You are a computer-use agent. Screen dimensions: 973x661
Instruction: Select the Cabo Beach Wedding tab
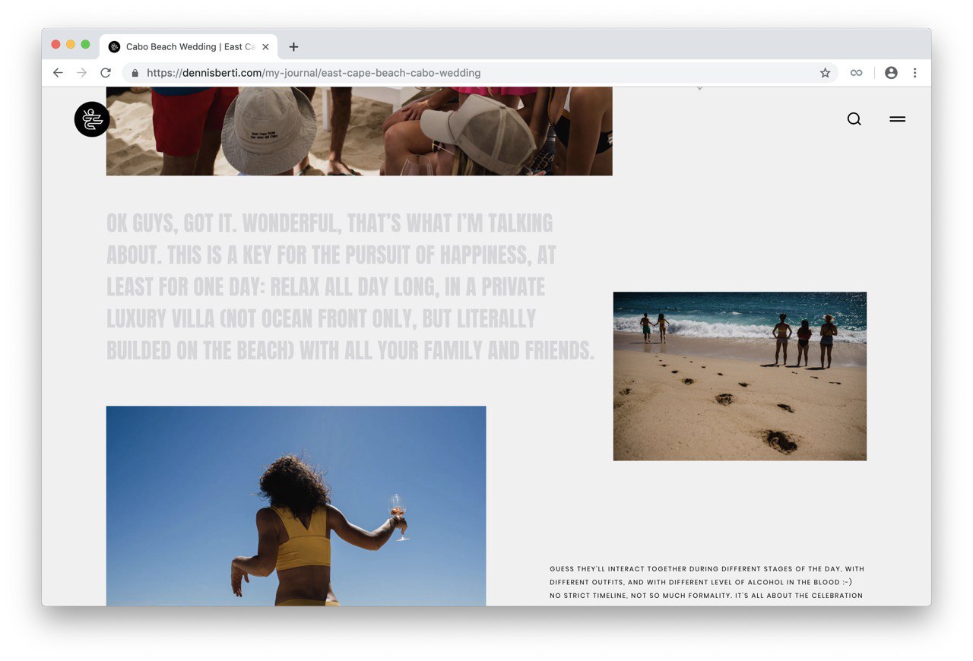coord(189,47)
